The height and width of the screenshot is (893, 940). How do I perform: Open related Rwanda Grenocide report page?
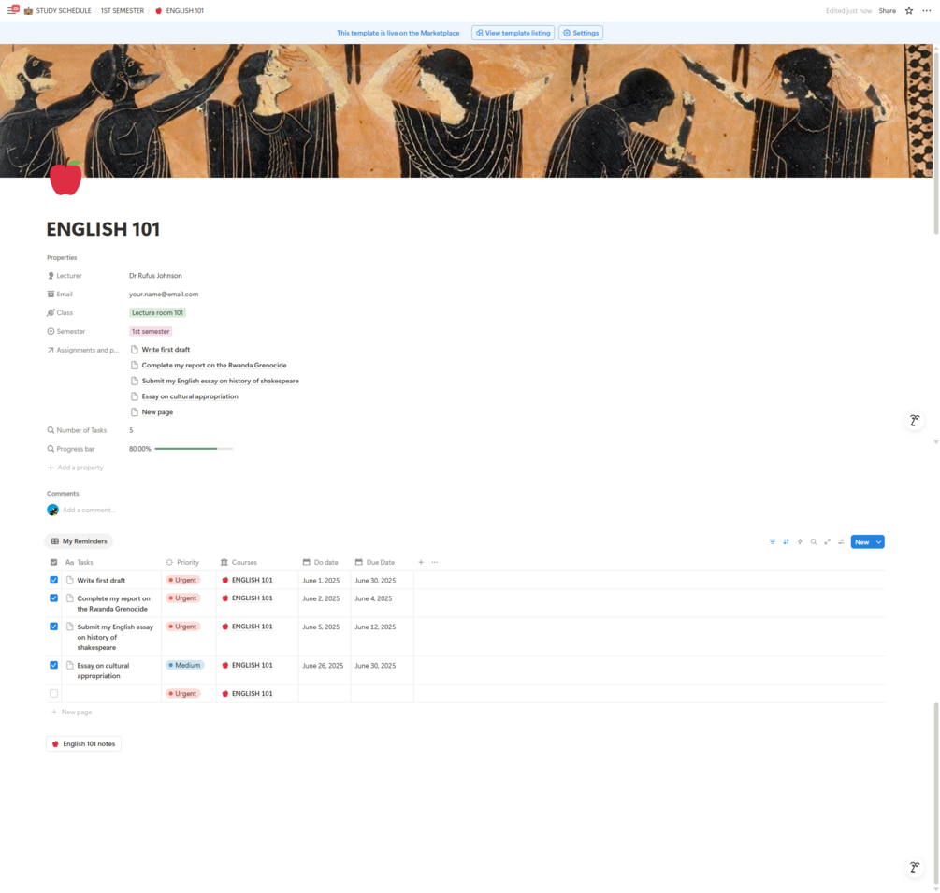[214, 365]
